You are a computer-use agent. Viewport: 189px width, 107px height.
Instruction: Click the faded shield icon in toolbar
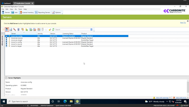[x=3, y=30]
